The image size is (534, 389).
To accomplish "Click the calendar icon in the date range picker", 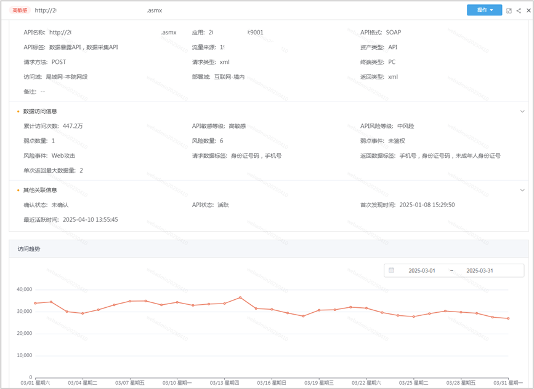I will [391, 270].
